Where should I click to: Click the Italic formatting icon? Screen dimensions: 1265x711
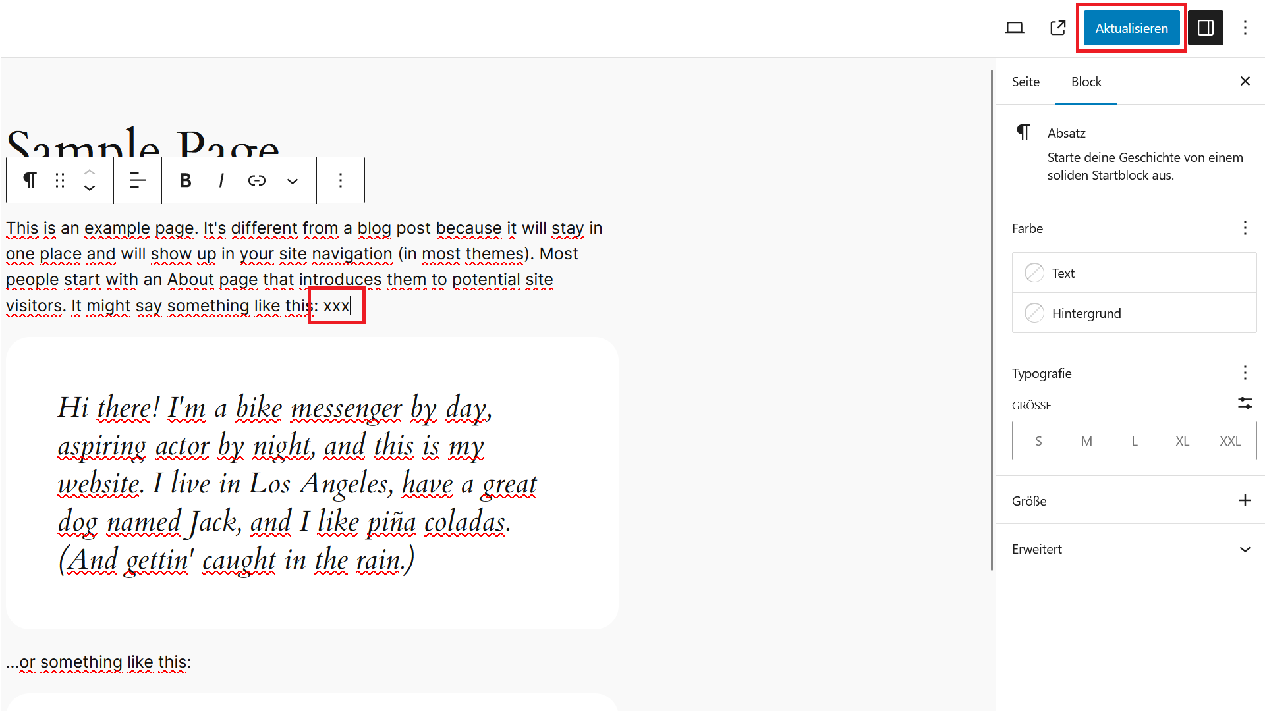coord(221,180)
